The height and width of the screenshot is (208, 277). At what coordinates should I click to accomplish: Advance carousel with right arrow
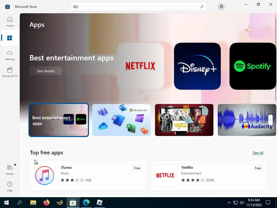[270, 120]
